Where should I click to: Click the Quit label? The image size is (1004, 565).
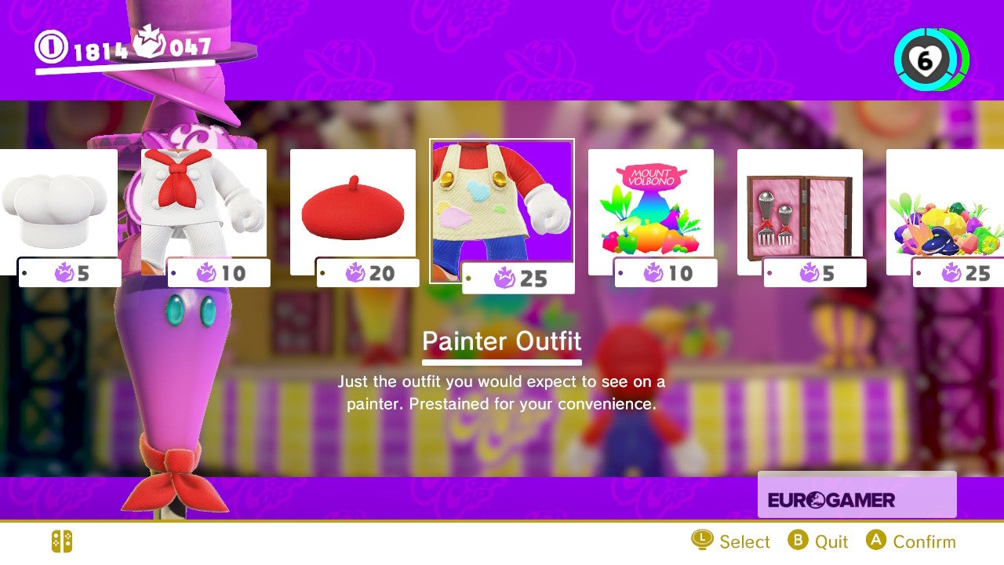[831, 541]
